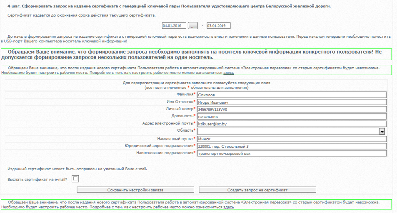Click the Населенный пункт field with Минск
Viewport: 397px width, 213px height.
pos(292,139)
